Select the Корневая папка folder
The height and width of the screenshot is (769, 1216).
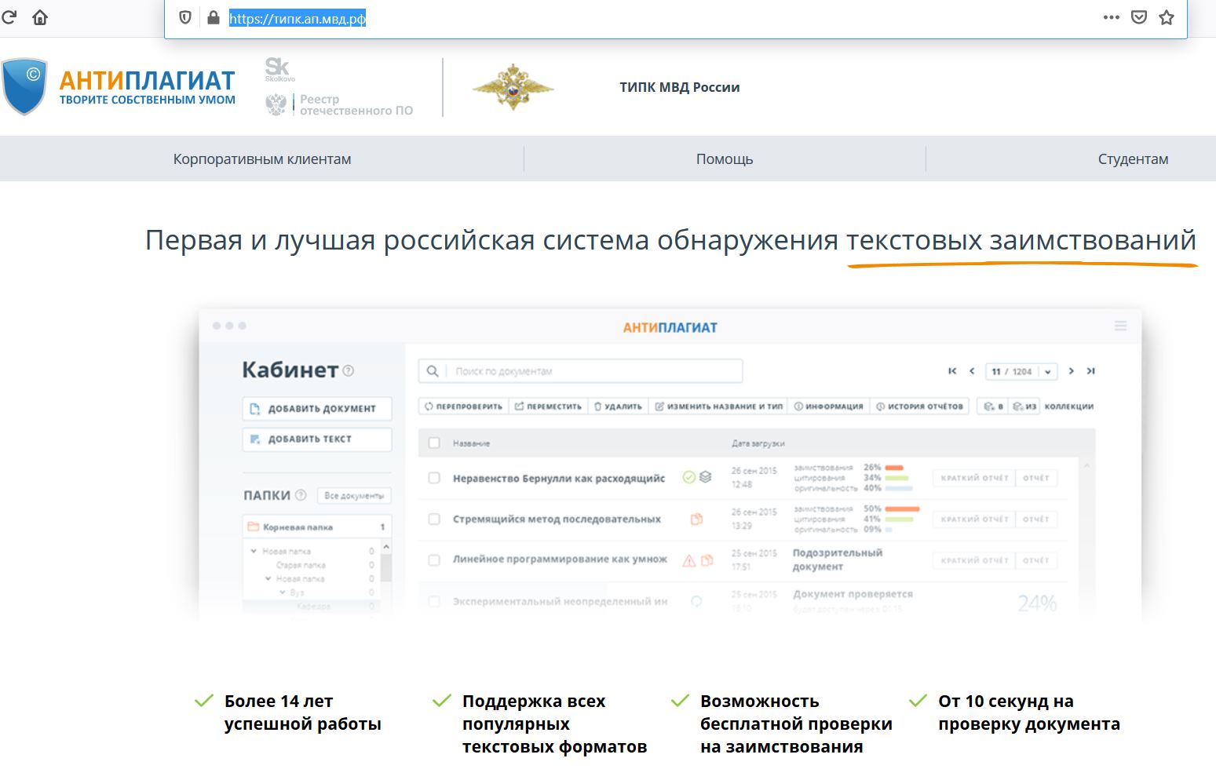[x=317, y=527]
